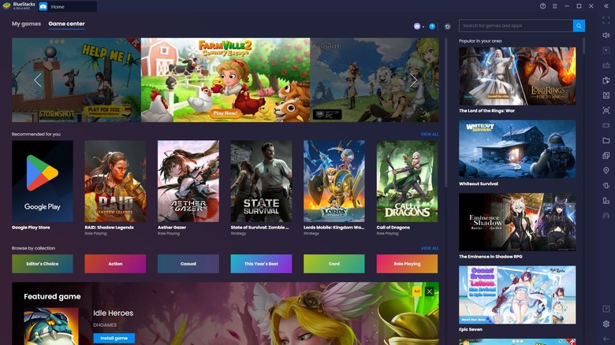This screenshot has width=615, height=345.
Task: Browse the Action collection
Action: pos(115,264)
